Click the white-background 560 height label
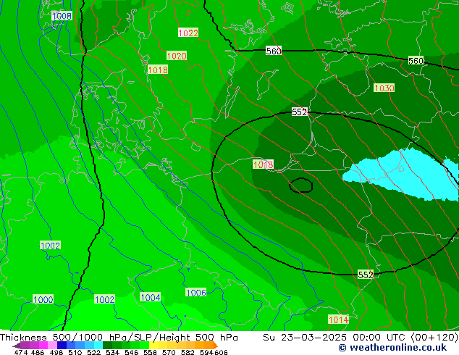The height and width of the screenshot is (355, 459). coord(274,51)
